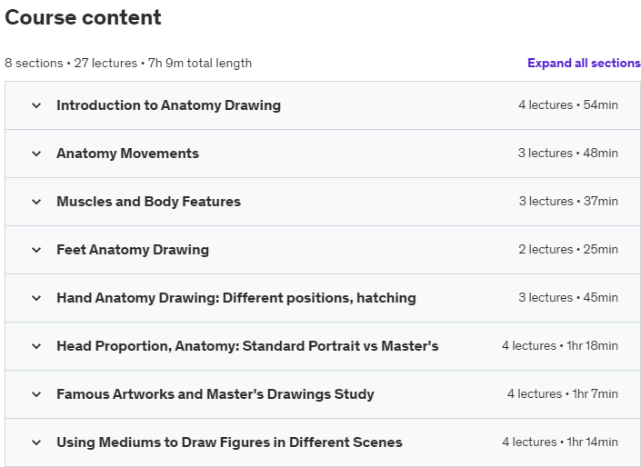The width and height of the screenshot is (641, 467).
Task: Click the '8 sections • 27 lectures' summary
Action: (x=128, y=64)
